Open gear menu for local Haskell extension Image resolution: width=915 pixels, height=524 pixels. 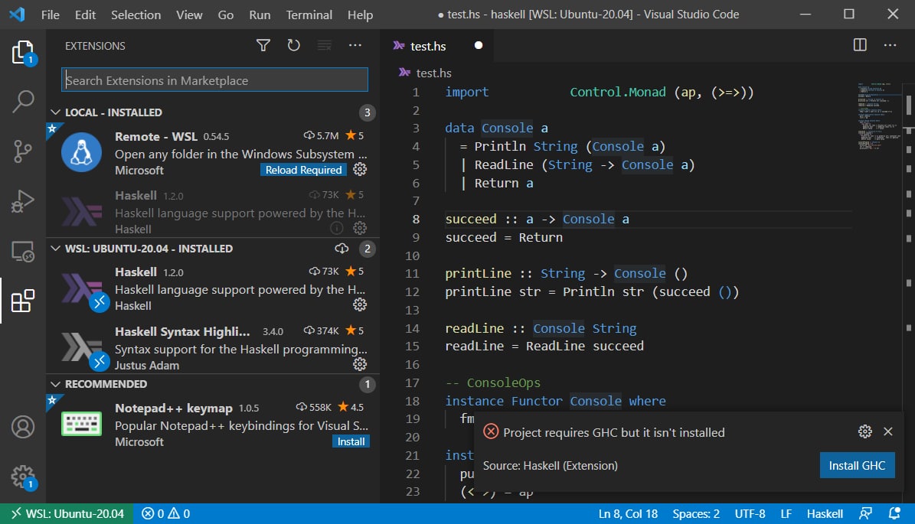(360, 228)
